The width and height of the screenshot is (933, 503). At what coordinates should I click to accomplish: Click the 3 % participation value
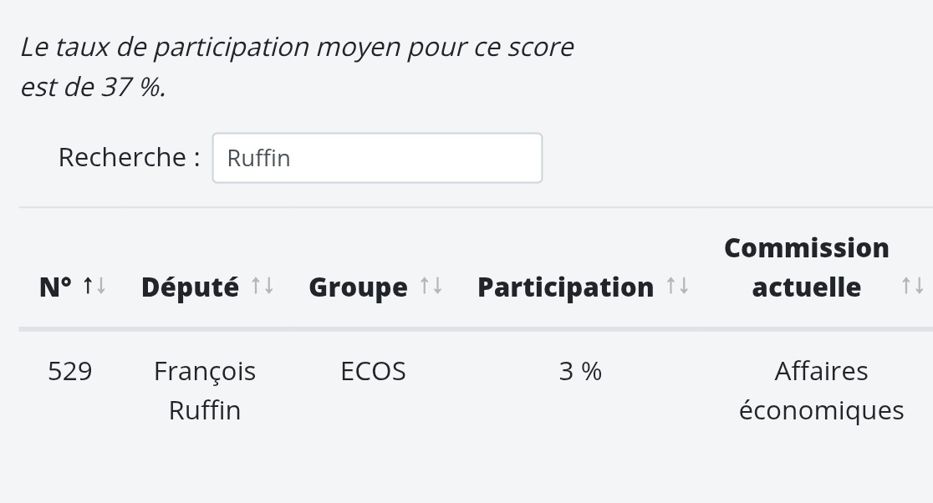[580, 372]
